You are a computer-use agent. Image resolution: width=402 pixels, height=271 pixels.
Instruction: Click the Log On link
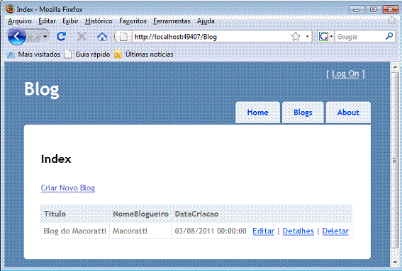click(x=345, y=74)
